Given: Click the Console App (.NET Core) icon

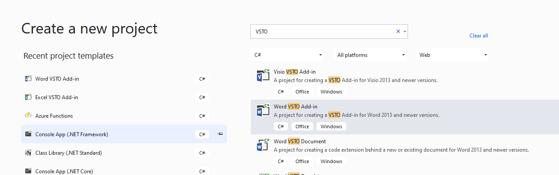Looking at the screenshot, I should tap(28, 171).
